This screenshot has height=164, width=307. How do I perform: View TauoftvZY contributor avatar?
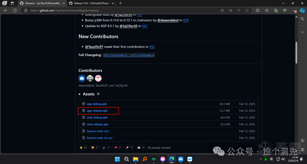point(90,78)
